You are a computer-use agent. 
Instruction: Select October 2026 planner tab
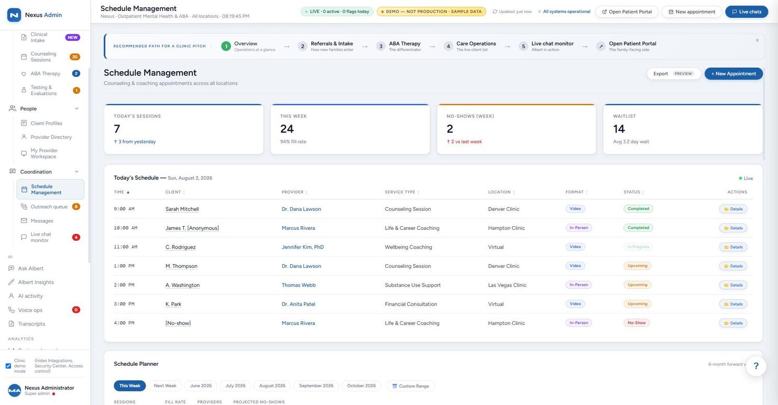point(361,386)
